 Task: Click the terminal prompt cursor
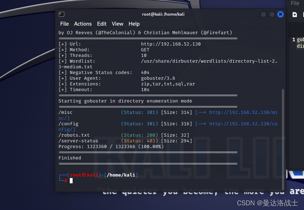point(71,181)
